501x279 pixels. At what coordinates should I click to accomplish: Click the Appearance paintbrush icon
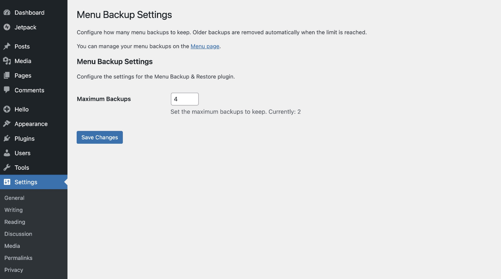(x=7, y=124)
